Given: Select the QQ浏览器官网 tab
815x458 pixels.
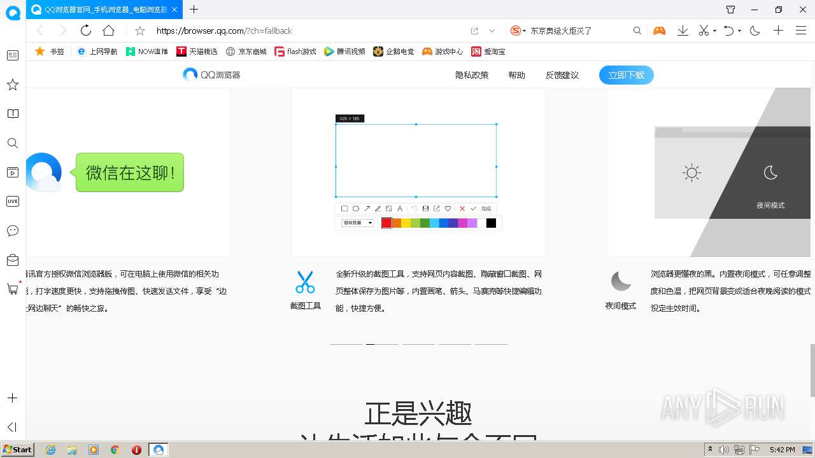Looking at the screenshot, I should (x=104, y=10).
